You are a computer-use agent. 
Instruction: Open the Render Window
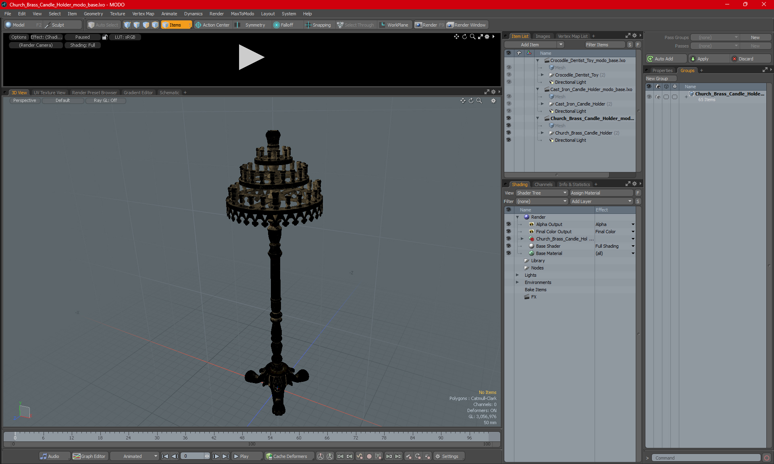(x=466, y=25)
